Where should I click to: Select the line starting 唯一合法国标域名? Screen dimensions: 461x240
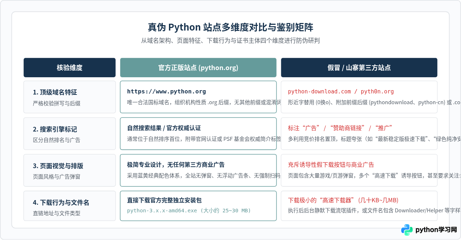pyautogui.click(x=204, y=102)
